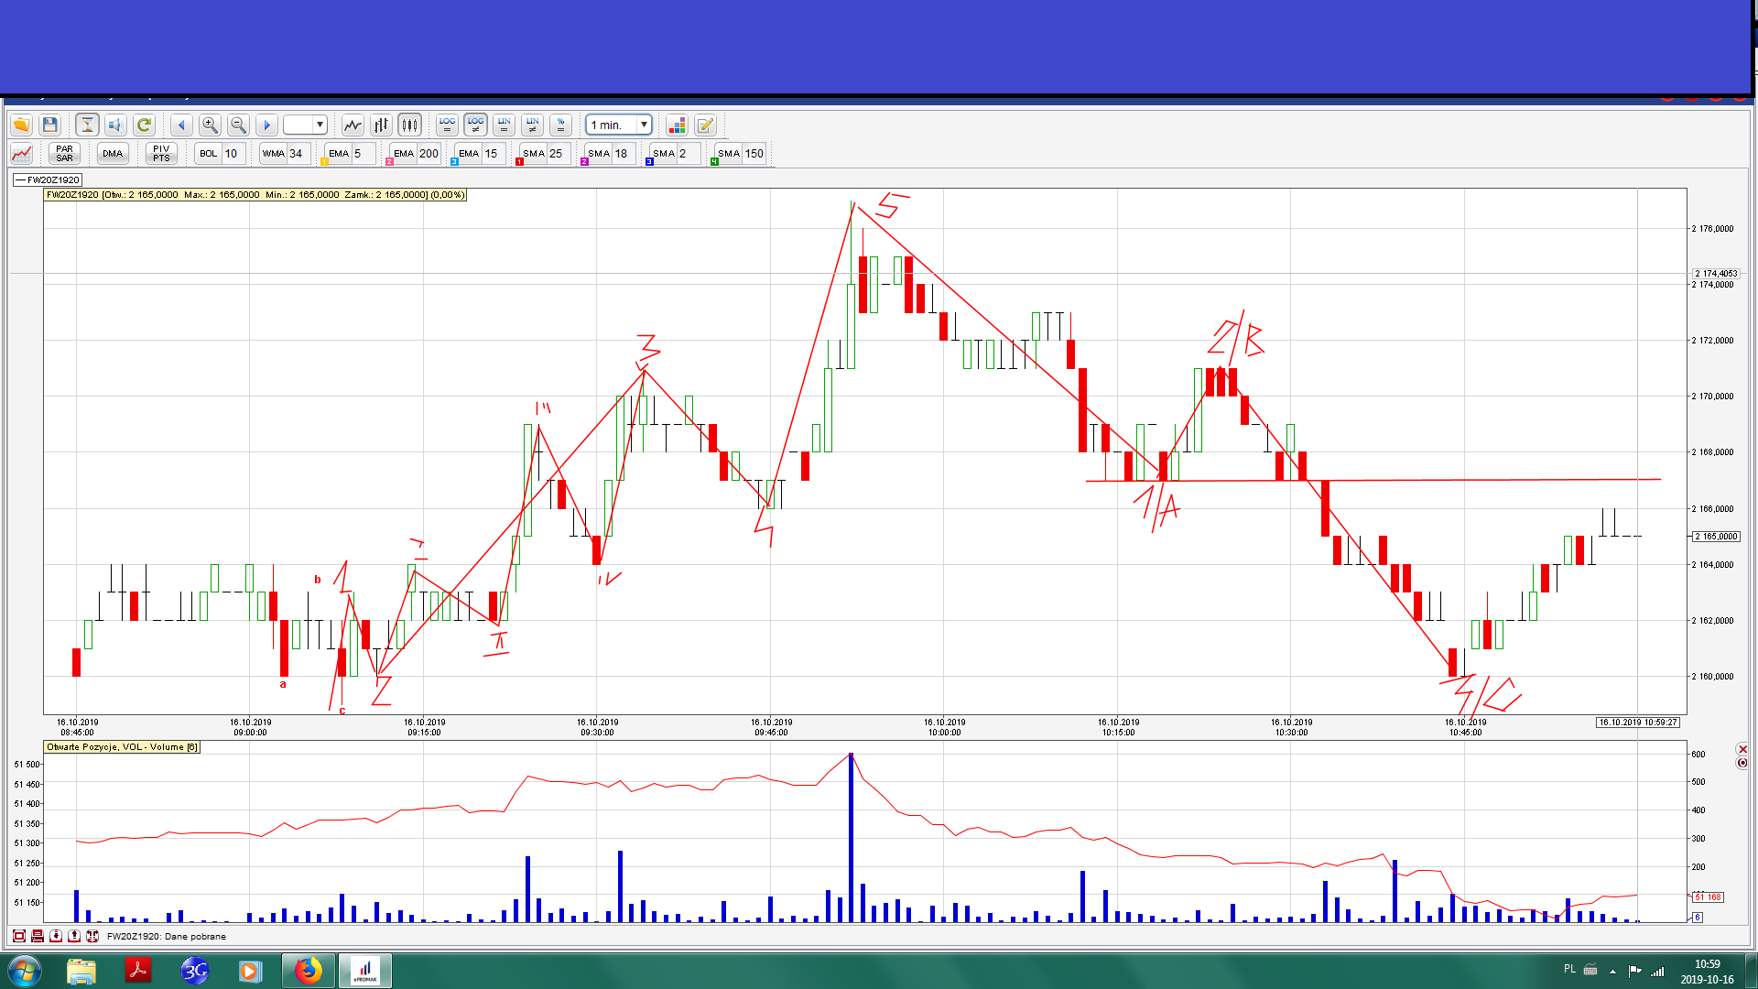Click the refresh chart green arrow icon
The height and width of the screenshot is (989, 1758).
pyautogui.click(x=144, y=125)
